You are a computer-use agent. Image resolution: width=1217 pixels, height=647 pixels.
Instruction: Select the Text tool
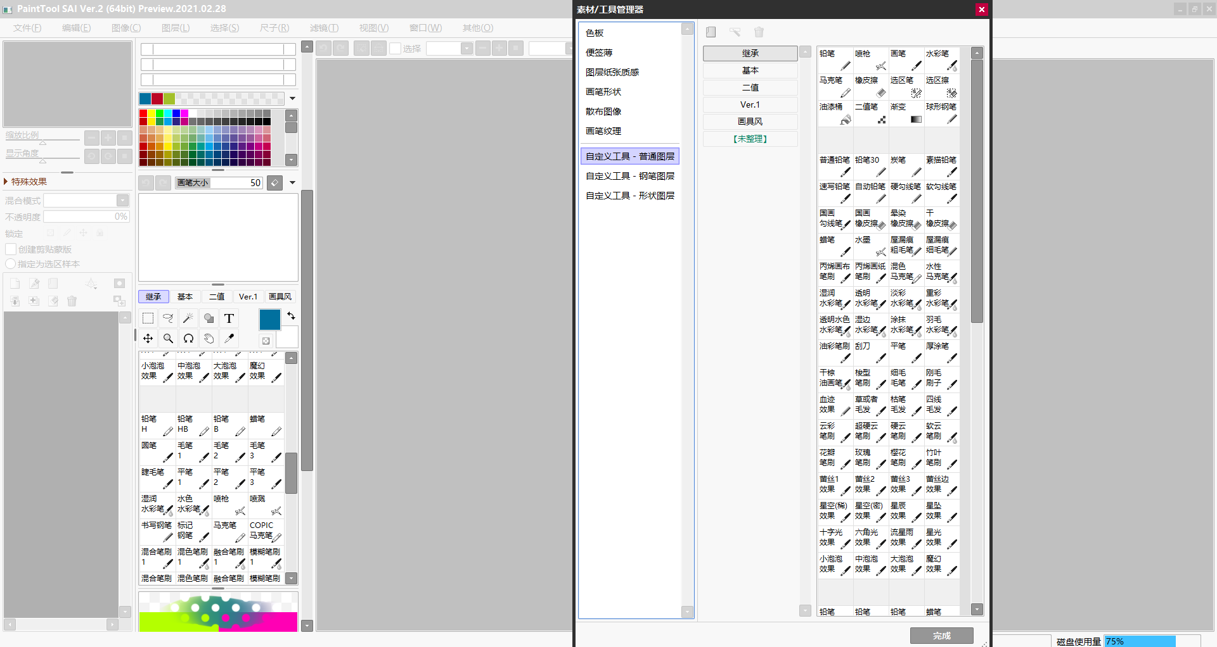(229, 318)
